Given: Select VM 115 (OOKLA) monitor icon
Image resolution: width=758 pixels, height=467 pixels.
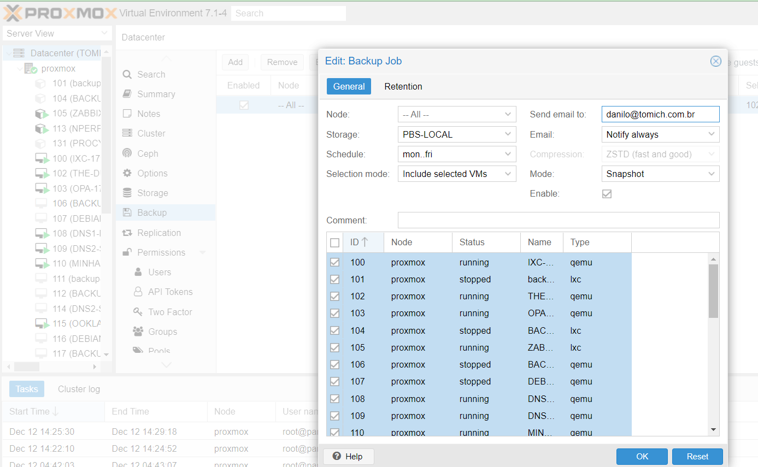Looking at the screenshot, I should tap(42, 323).
